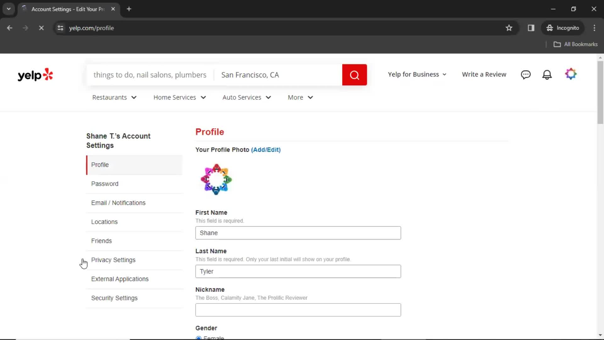Open Yelp for Business dropdown
Screen dimensions: 604x340
(417, 75)
